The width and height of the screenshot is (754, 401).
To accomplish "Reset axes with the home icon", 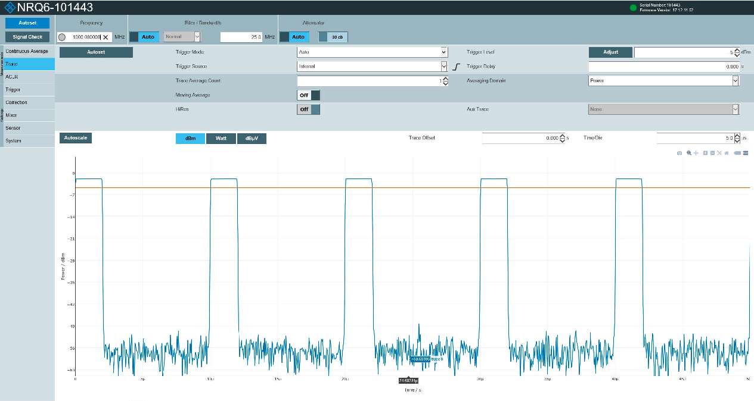I will pos(727,153).
